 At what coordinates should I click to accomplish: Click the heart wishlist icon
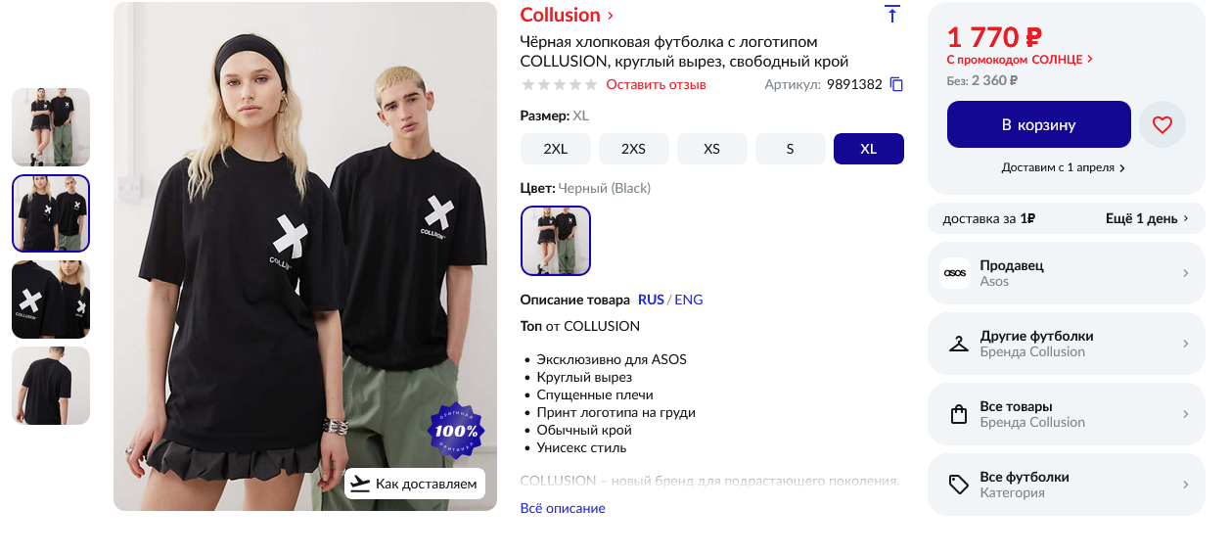[x=1162, y=124]
